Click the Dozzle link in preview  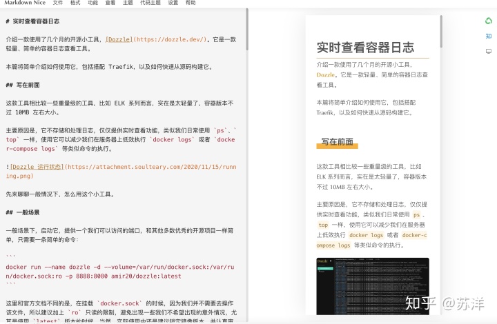tap(326, 75)
